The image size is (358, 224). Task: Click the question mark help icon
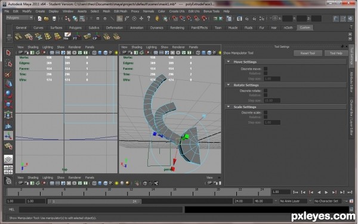pyautogui.click(x=149, y=19)
